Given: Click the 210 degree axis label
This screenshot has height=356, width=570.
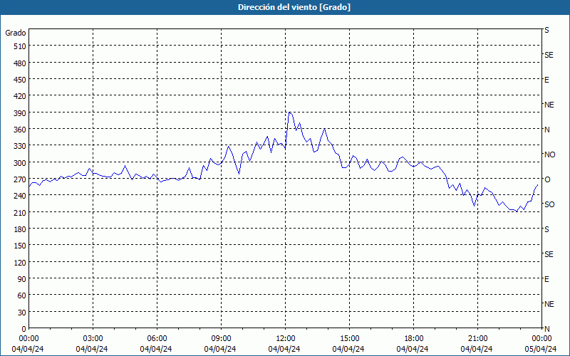Looking at the screenshot, I should pos(20,212).
